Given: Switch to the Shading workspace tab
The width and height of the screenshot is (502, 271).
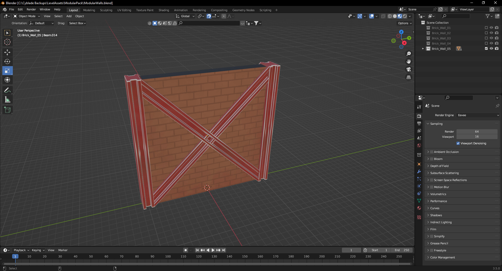Looking at the screenshot, I should tap(164, 10).
